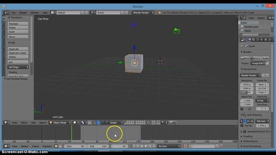Open the Object properties tab
Screen dimensions: 276x155
[x=266, y=40]
